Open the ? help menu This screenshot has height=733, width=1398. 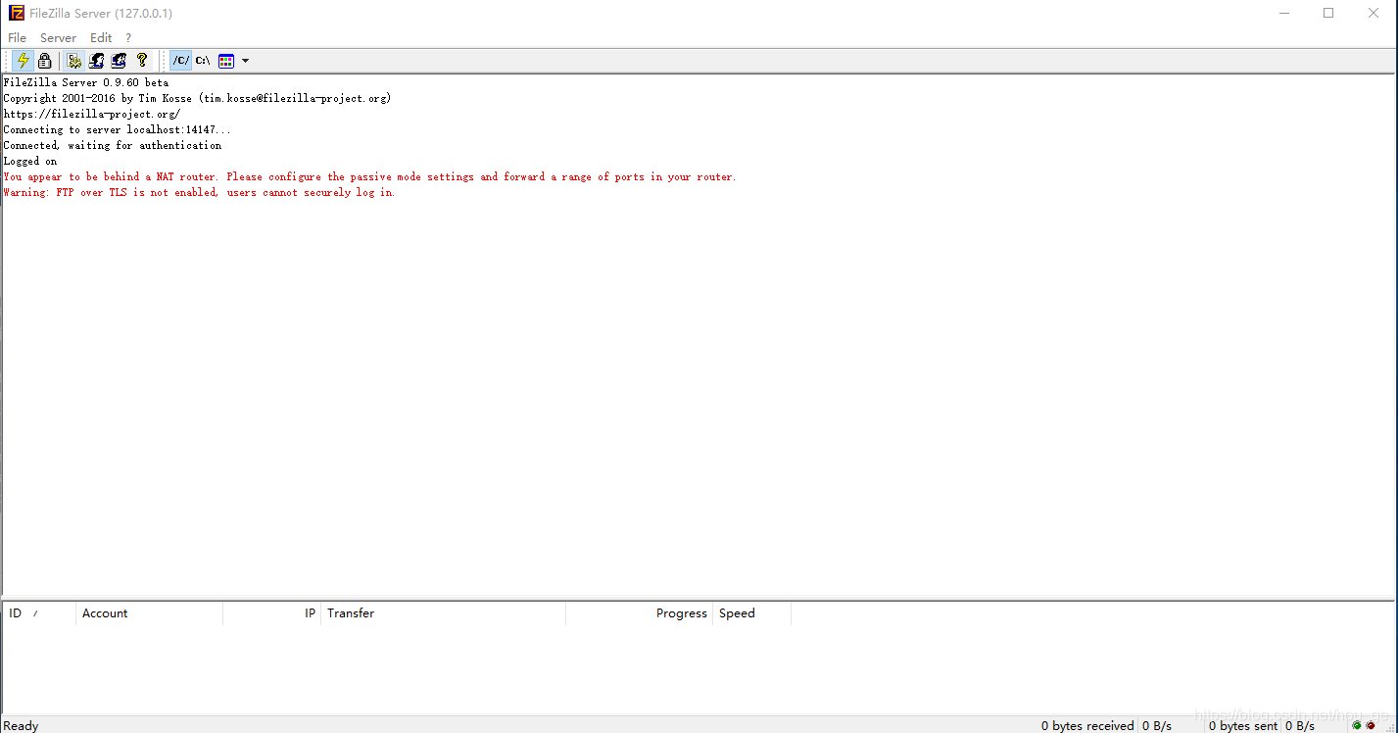click(x=128, y=37)
